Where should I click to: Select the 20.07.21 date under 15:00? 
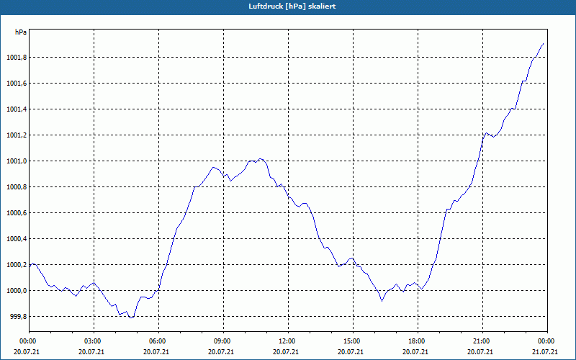(x=351, y=351)
